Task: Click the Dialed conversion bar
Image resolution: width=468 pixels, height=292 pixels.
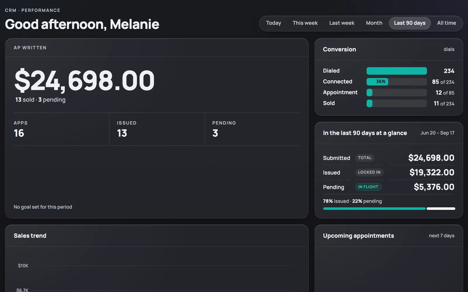Action: point(397,71)
